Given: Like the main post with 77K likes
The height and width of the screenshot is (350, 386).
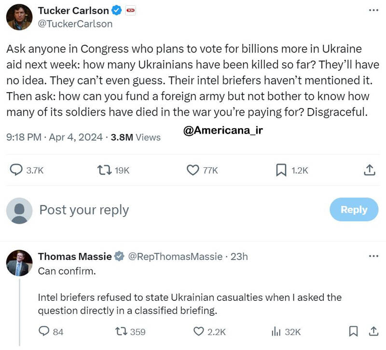Looking at the screenshot, I should click(x=193, y=170).
